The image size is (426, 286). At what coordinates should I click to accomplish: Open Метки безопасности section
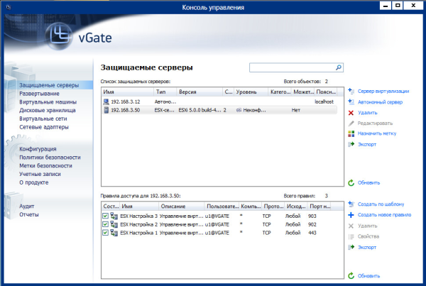[x=45, y=165]
